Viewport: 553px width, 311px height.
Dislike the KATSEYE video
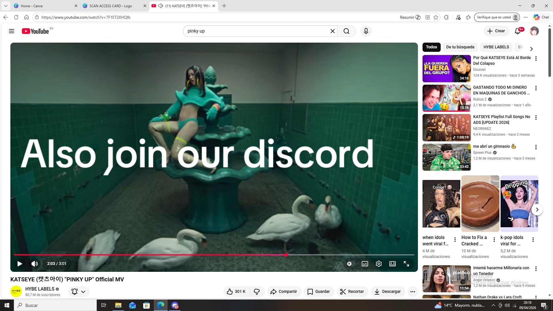(x=257, y=292)
